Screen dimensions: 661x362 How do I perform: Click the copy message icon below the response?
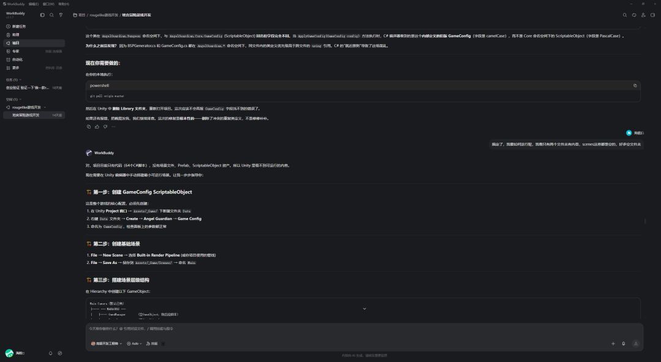[89, 127]
